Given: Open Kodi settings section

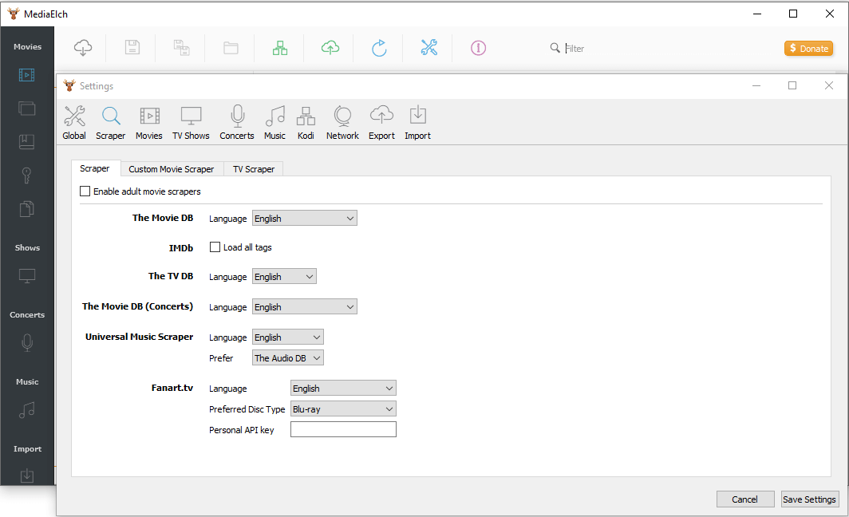Looking at the screenshot, I should click(x=306, y=122).
